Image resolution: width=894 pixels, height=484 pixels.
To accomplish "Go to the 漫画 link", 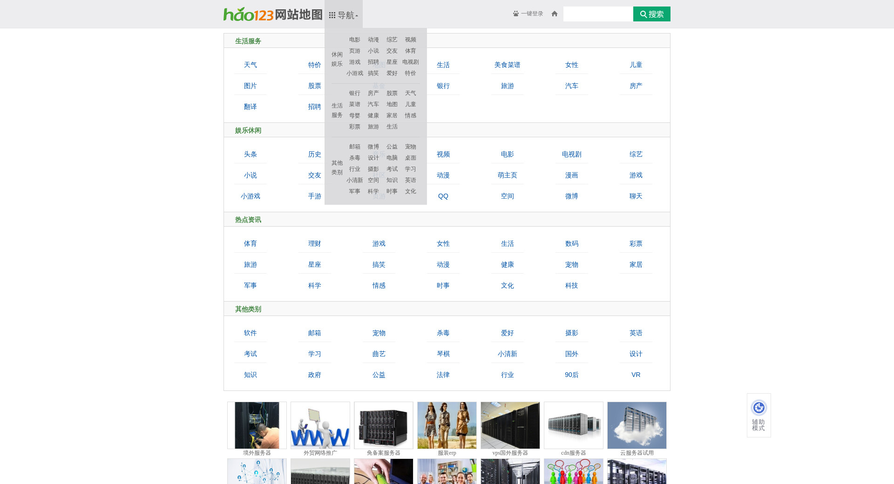I will (x=572, y=175).
